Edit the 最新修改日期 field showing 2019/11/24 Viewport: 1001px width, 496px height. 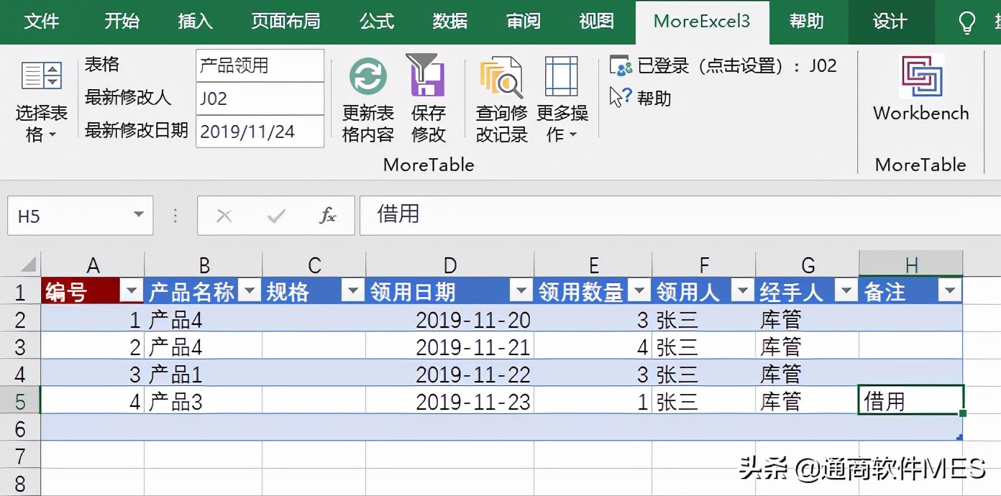[259, 132]
